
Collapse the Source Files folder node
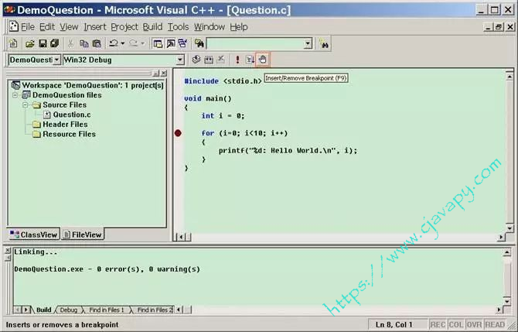coord(26,104)
